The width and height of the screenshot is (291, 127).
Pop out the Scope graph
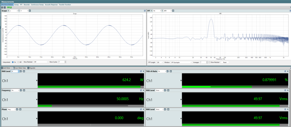[145, 11]
